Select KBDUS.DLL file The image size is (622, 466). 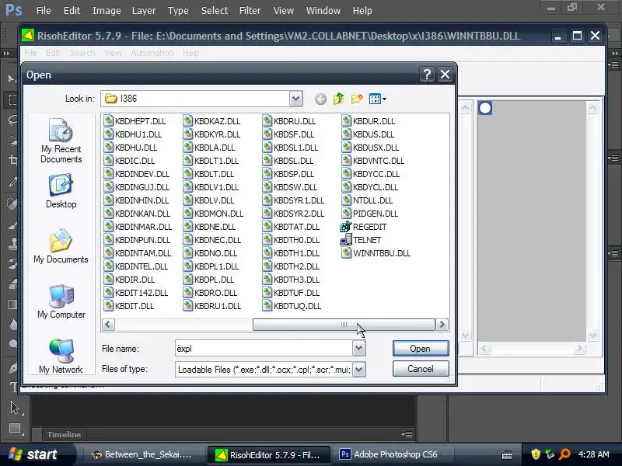368,134
